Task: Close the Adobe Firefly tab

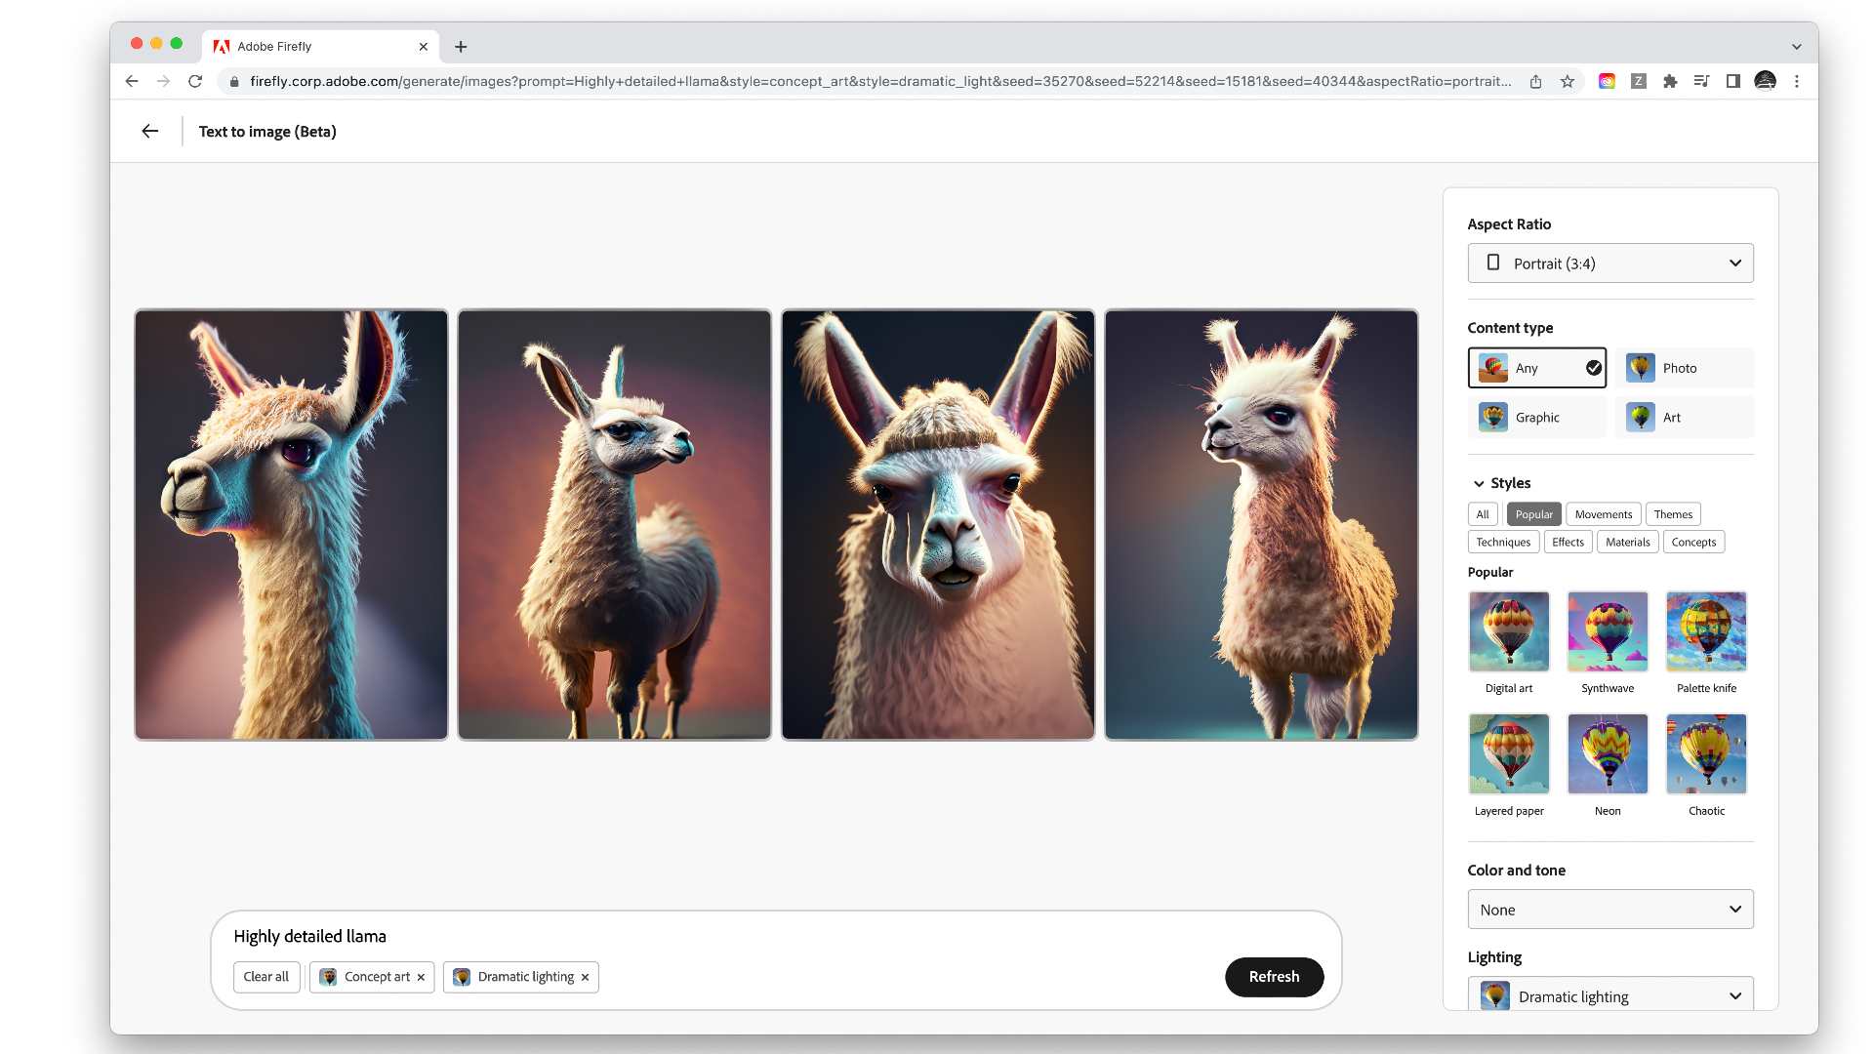Action: 424,46
